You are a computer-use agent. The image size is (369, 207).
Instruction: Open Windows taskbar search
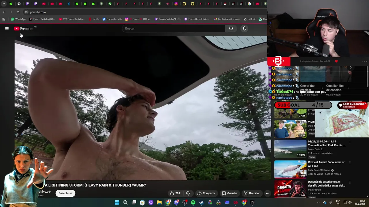coord(125,202)
